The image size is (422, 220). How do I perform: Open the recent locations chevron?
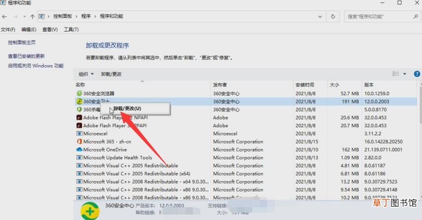(x=25, y=17)
